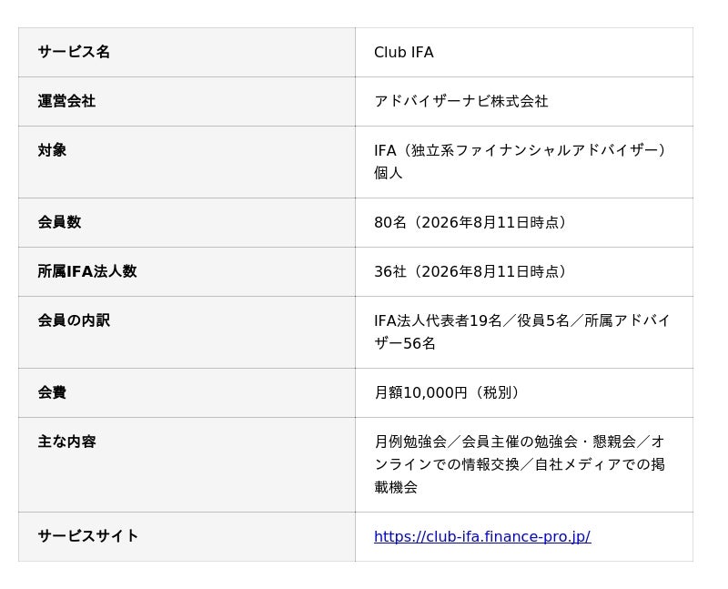Screen dimensions: 728x589
Task: Click the 会員の内訳 row label
Action: (74, 320)
